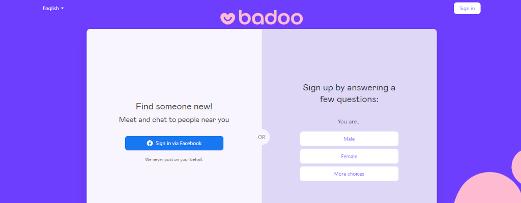Click the Facebook logo icon on blue button
The image size is (521, 203).
150,143
